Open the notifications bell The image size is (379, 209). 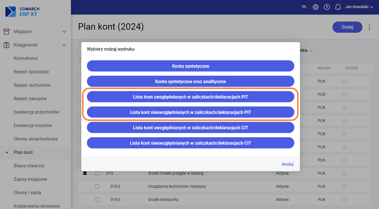click(x=338, y=7)
